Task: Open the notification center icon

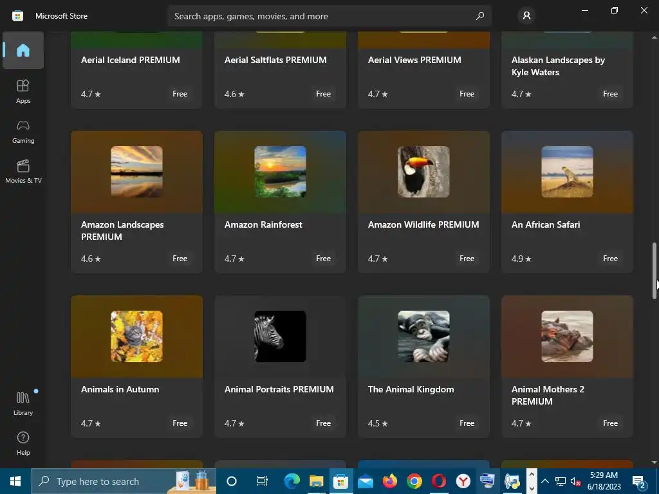Action: tap(639, 481)
